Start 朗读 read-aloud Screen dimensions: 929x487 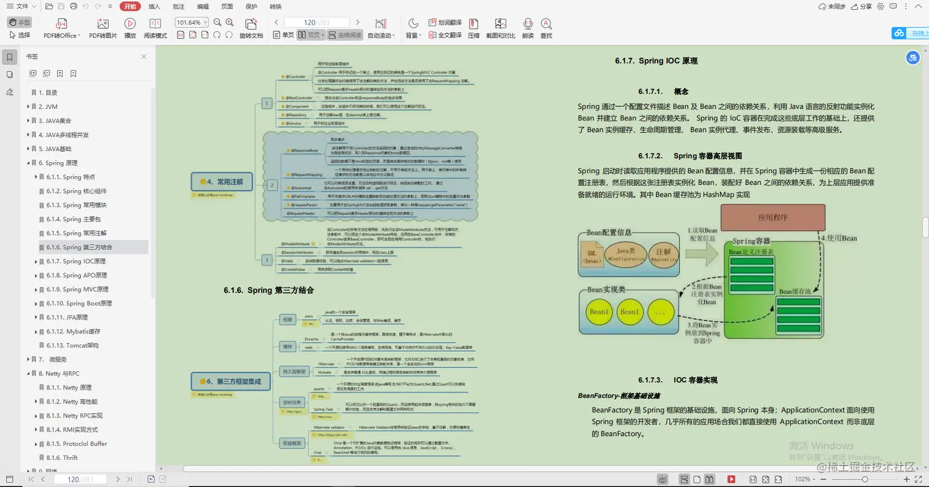pyautogui.click(x=528, y=28)
